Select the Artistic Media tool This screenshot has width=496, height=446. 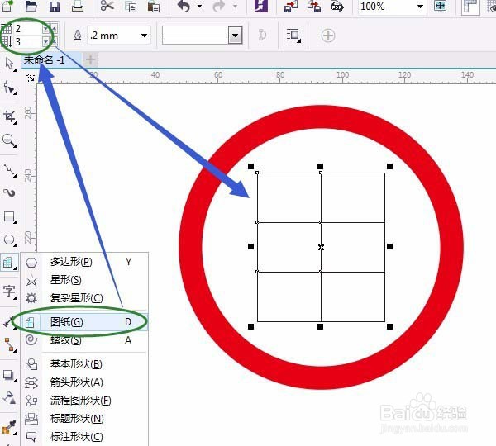tap(9, 192)
